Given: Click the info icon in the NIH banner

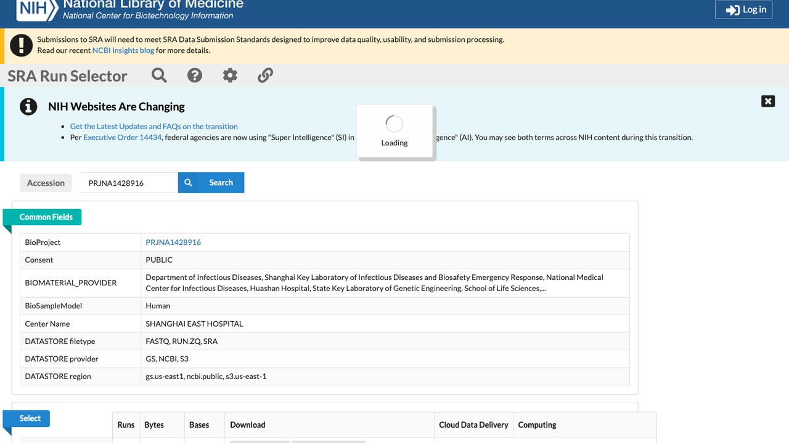Looking at the screenshot, I should tap(28, 106).
